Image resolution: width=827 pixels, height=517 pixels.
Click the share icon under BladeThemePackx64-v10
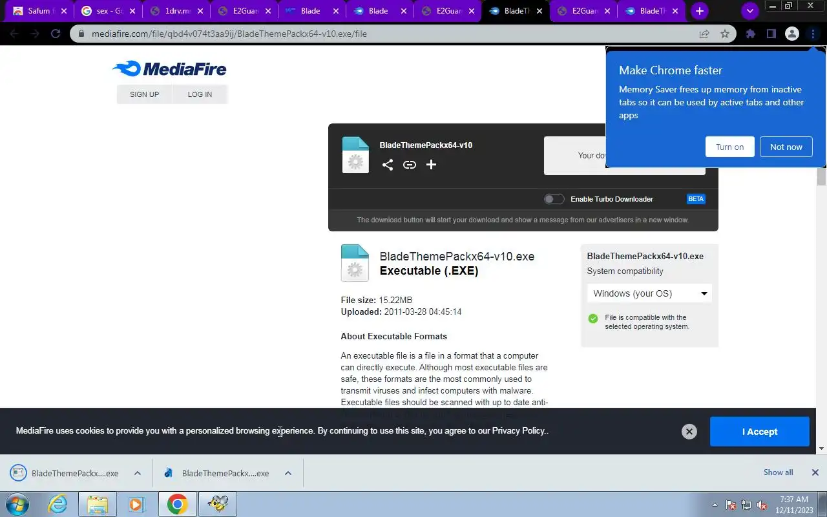pyautogui.click(x=387, y=165)
